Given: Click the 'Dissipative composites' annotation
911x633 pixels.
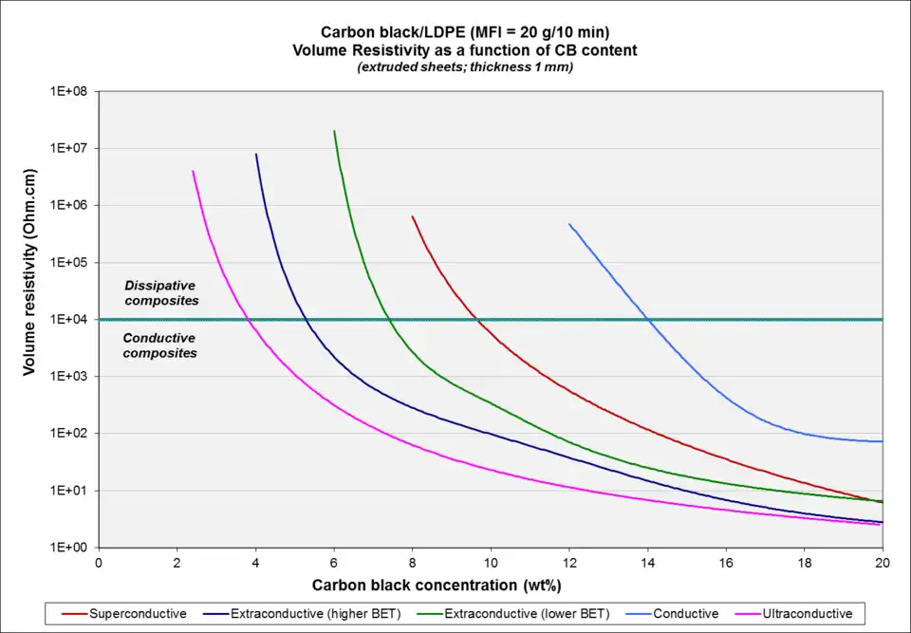Looking at the screenshot, I should pos(160,292).
